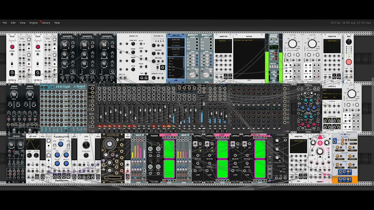Click CUTOFF knob on middle Tangents filter
Screen dimensions: 374x210
84,44
